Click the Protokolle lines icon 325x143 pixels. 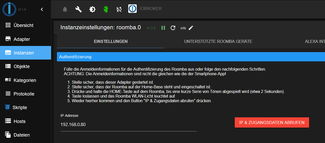pyautogui.click(x=8, y=94)
